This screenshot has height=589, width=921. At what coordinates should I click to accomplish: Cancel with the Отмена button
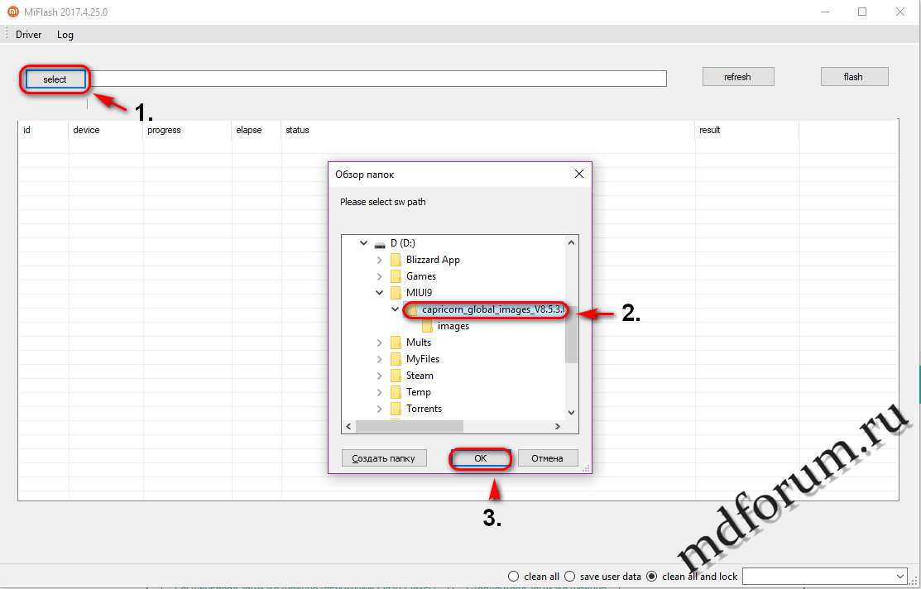point(547,458)
